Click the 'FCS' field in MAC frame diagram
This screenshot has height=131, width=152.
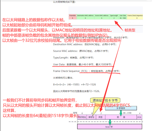(139, 117)
